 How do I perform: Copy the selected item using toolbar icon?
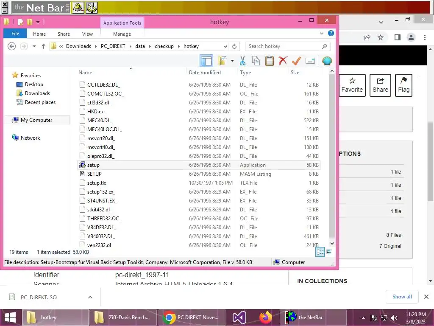tap(256, 61)
